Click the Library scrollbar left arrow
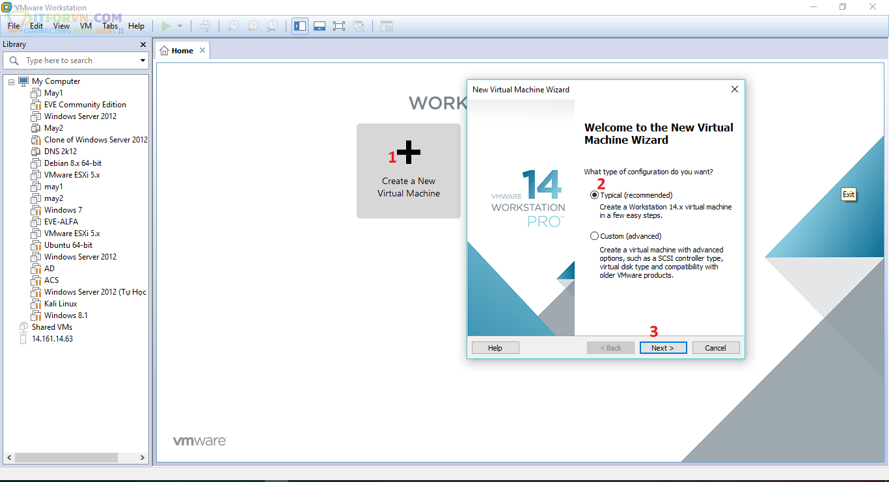 coord(8,458)
